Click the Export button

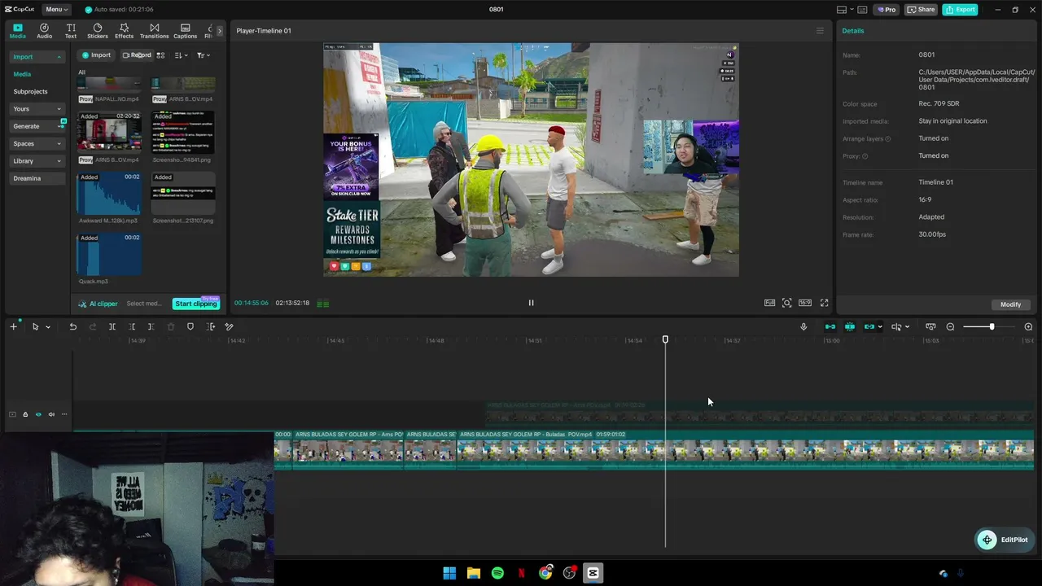pyautogui.click(x=960, y=10)
